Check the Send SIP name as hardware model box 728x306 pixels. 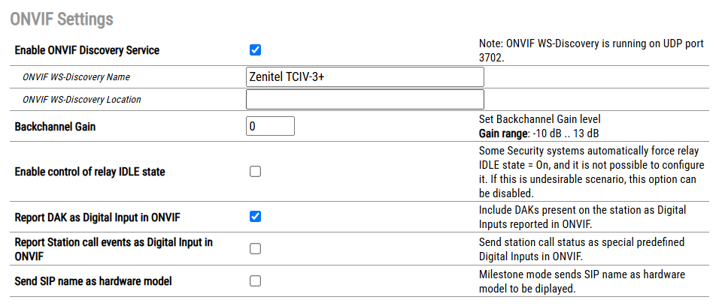point(255,281)
